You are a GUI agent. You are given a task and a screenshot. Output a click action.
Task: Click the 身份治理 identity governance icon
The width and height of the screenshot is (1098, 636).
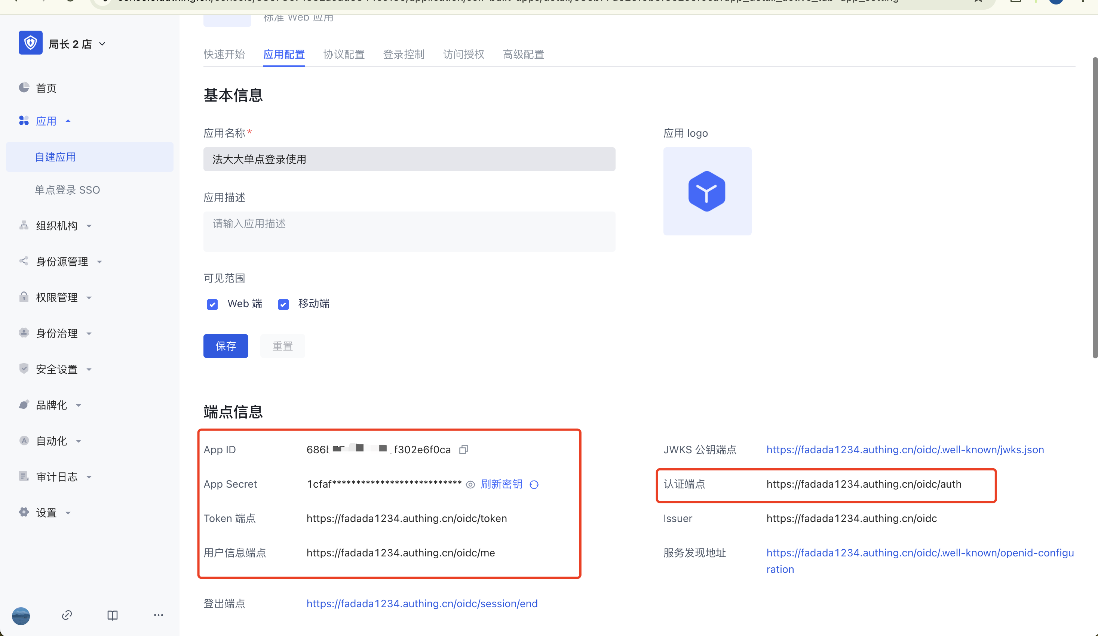click(24, 333)
